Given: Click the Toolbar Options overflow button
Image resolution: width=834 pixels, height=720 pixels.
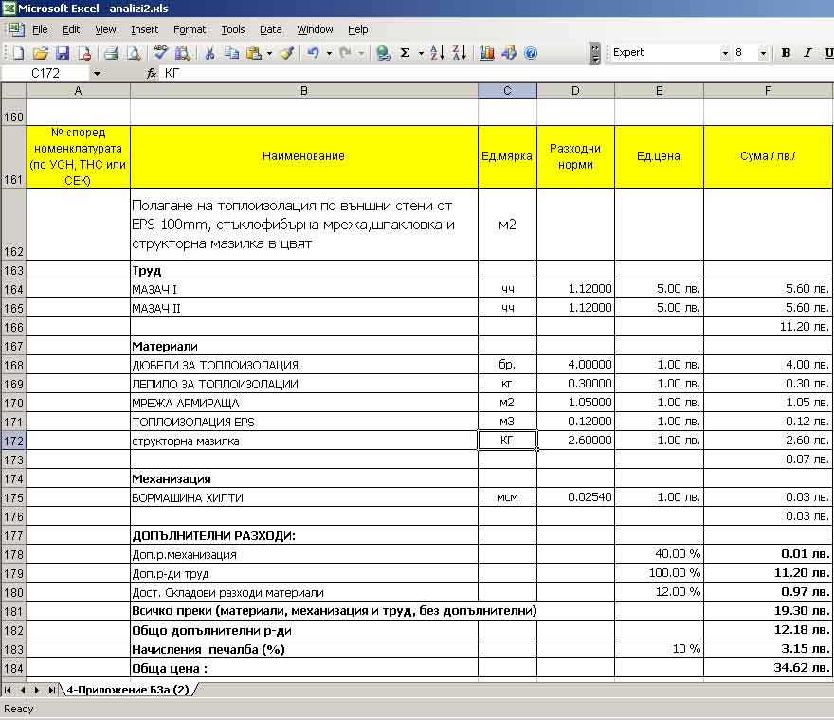Looking at the screenshot, I should (595, 53).
